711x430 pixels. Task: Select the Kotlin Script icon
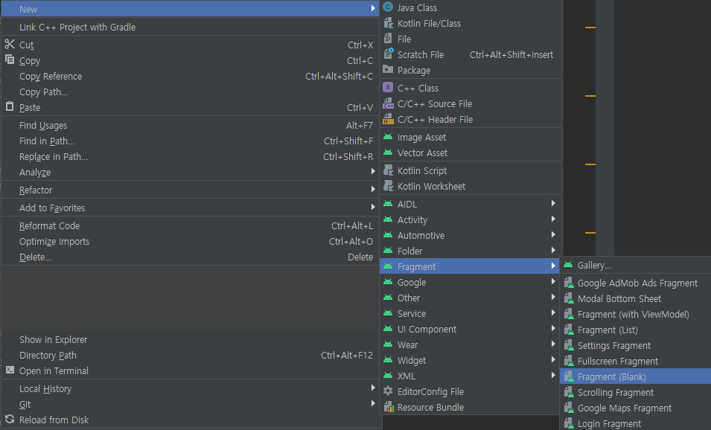tap(387, 170)
